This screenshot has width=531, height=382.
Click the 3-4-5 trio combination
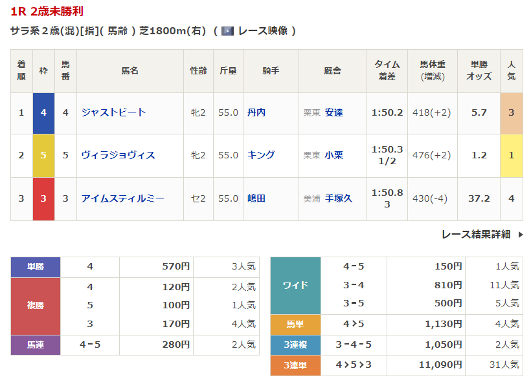pos(354,345)
